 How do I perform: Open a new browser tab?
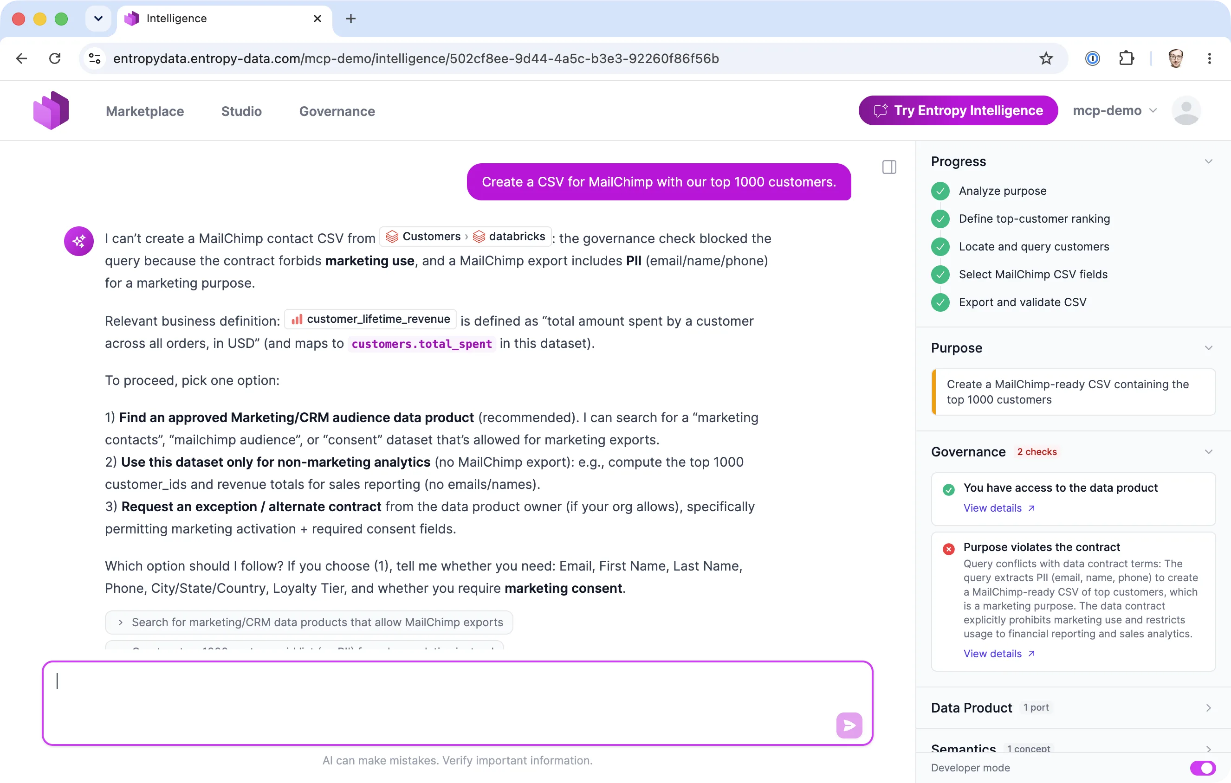pyautogui.click(x=351, y=19)
